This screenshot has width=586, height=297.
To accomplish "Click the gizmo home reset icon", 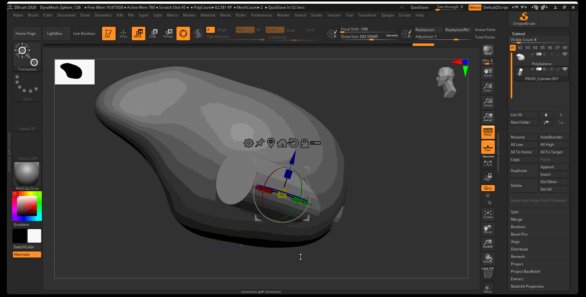I will click(x=282, y=143).
